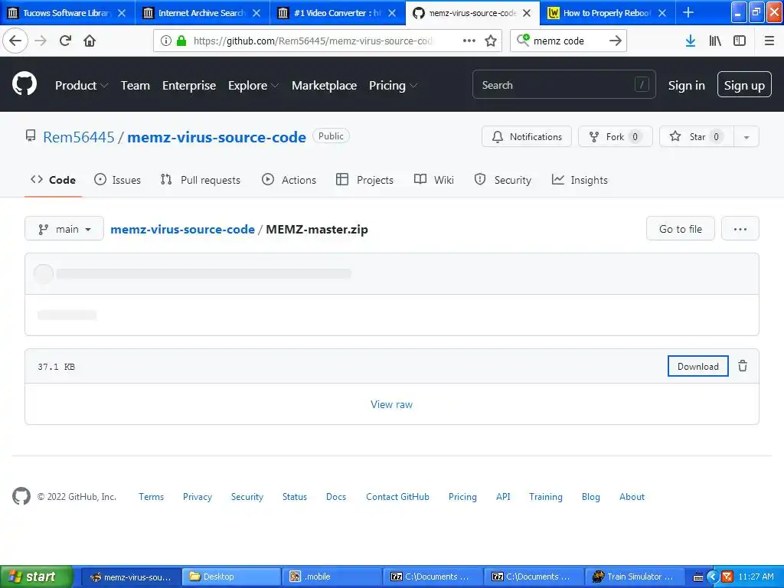Image resolution: width=784 pixels, height=588 pixels.
Task: Close the Internet Archive Search tab
Action: pyautogui.click(x=256, y=13)
